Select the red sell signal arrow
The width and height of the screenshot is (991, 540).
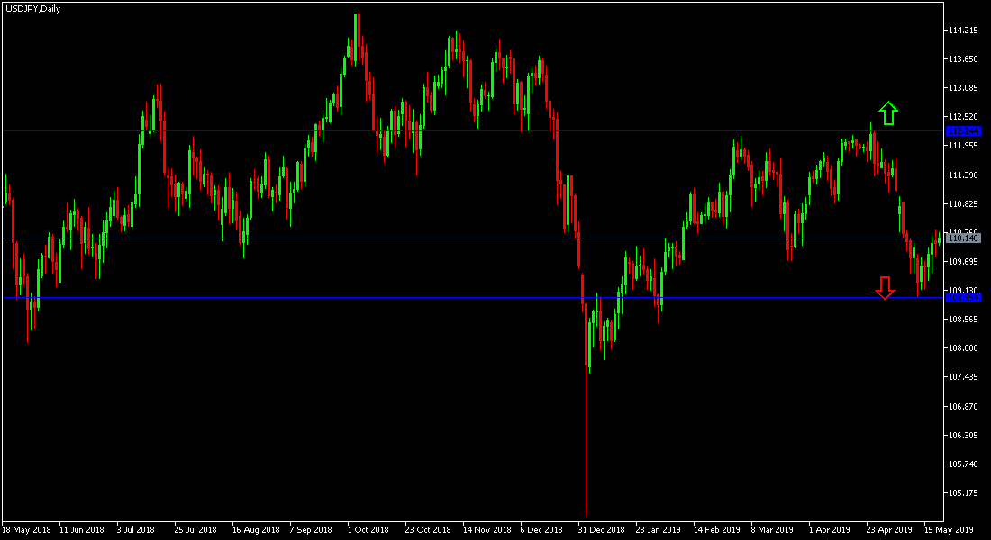[x=885, y=288]
